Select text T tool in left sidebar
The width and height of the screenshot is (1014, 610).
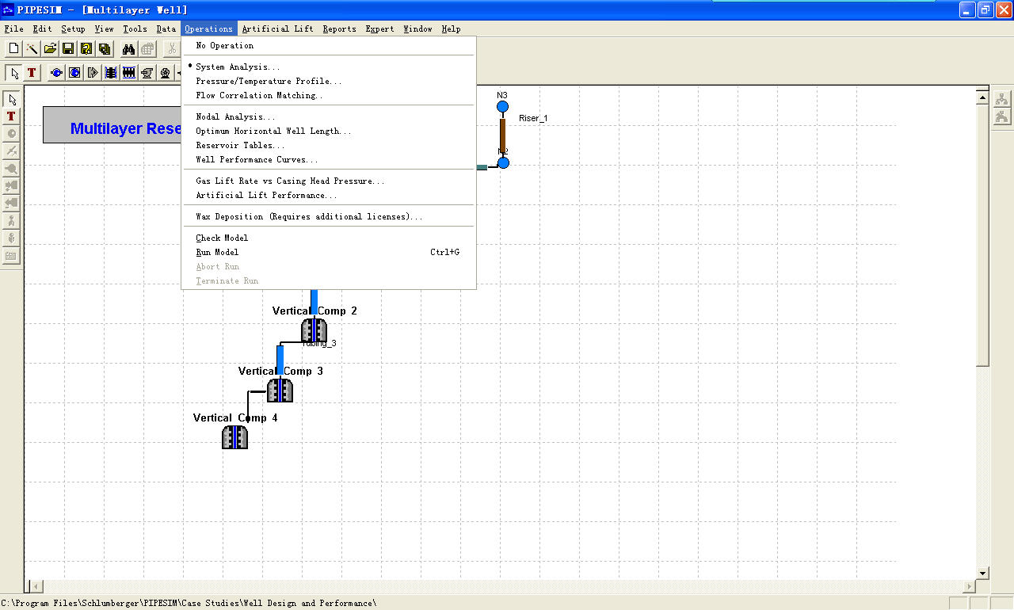pos(12,116)
